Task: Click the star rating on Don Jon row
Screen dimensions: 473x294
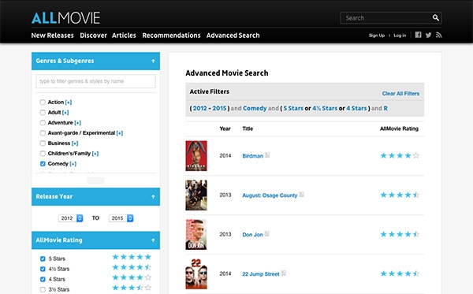Action: point(400,234)
